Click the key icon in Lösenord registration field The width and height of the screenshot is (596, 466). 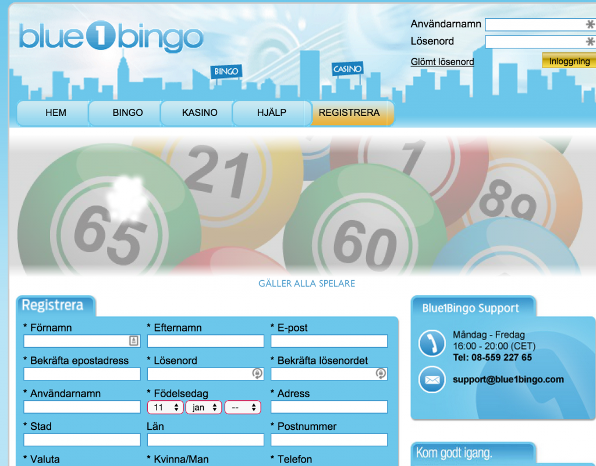(257, 373)
